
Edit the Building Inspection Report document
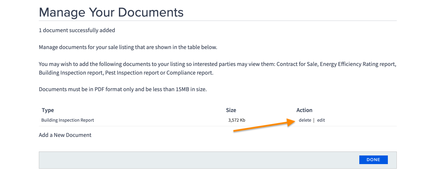click(321, 120)
